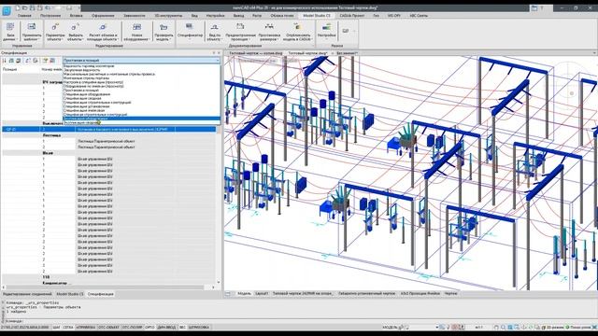Select Ведомость гирлянд изоляторов option
Image resolution: width=598 pixels, height=336 pixels.
[x=141, y=66]
